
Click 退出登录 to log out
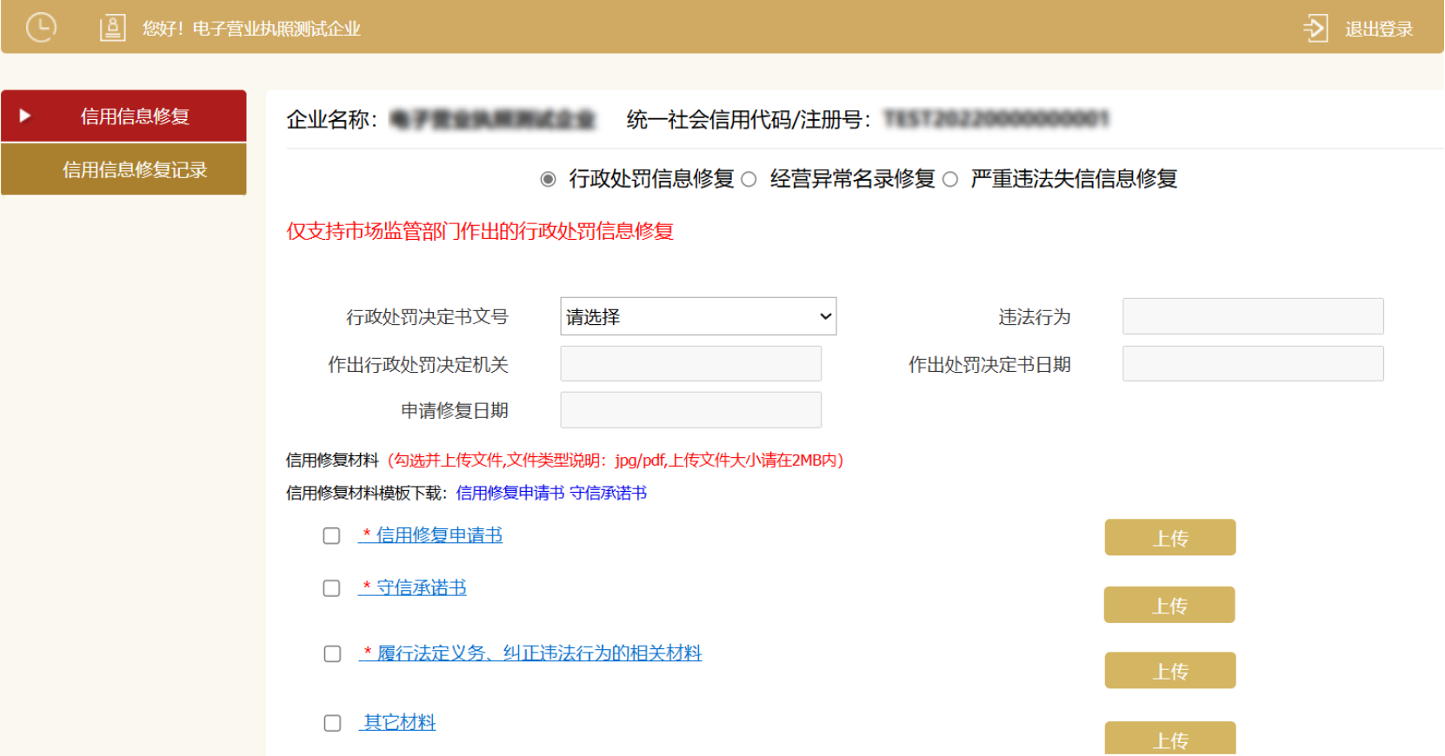pos(1378,30)
